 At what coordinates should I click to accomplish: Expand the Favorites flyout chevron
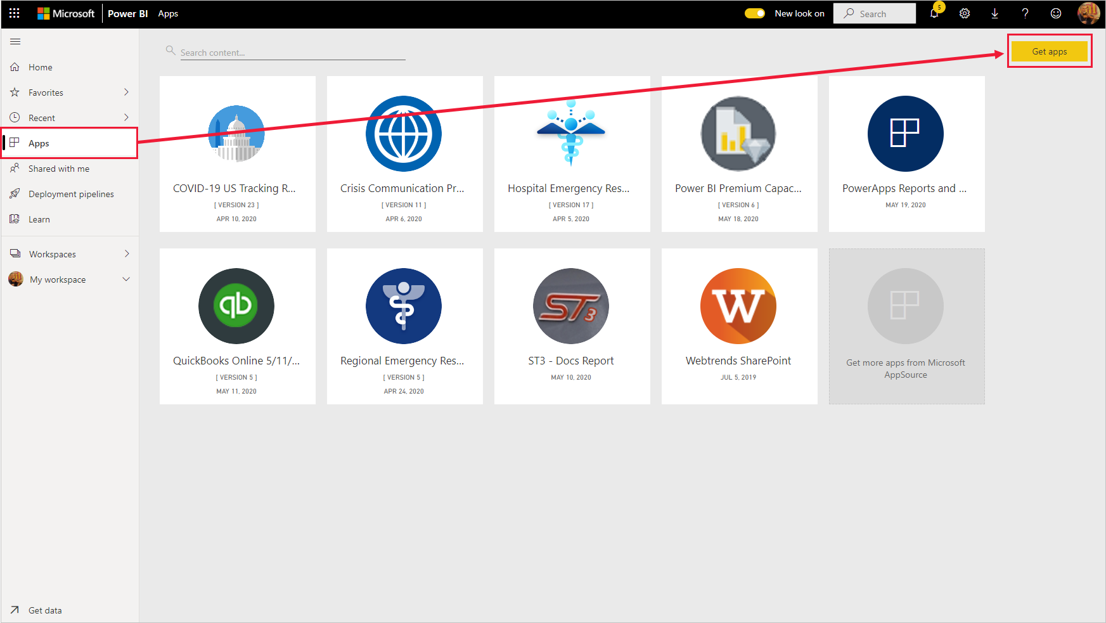(x=126, y=92)
